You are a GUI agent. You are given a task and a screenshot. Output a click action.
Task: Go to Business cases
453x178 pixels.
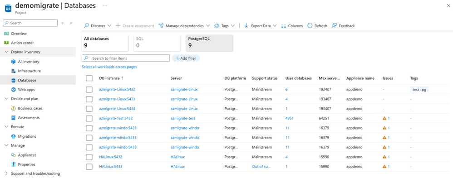(30, 108)
